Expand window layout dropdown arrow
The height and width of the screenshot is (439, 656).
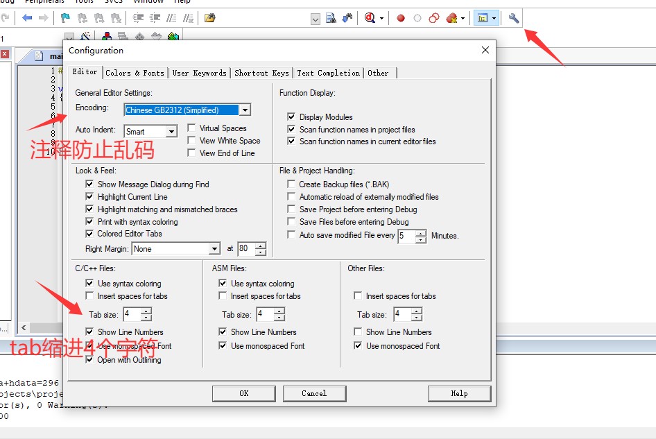coord(494,18)
